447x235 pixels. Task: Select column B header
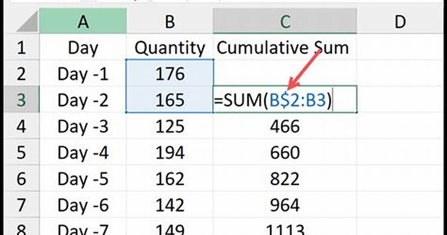[x=170, y=21]
